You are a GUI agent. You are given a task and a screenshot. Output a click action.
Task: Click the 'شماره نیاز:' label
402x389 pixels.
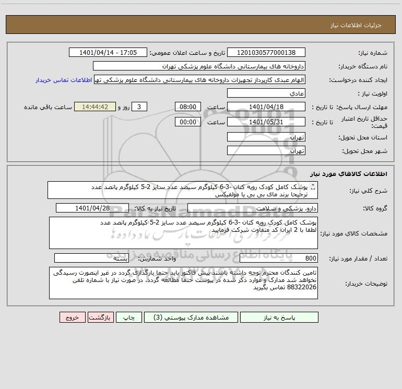[373, 53]
